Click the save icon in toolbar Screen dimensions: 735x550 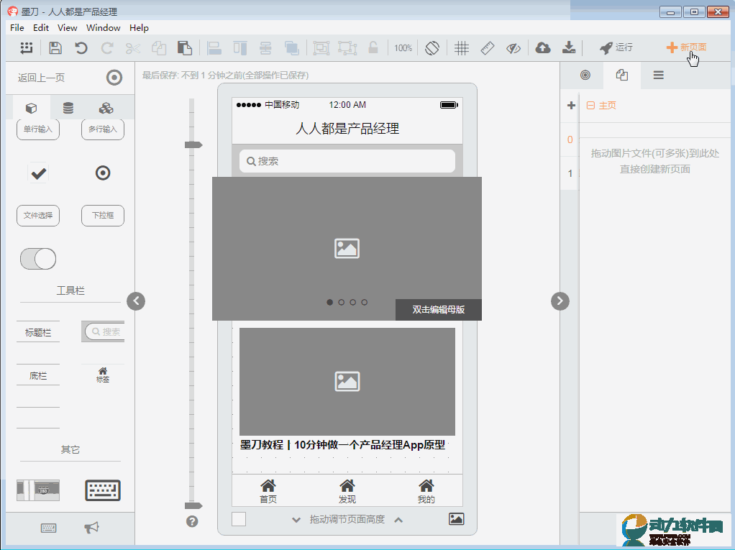click(x=55, y=47)
